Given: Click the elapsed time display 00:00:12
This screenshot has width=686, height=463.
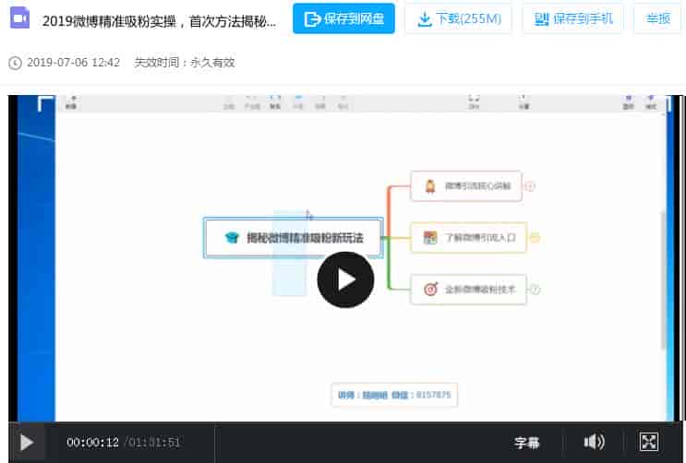Looking at the screenshot, I should coord(92,443).
